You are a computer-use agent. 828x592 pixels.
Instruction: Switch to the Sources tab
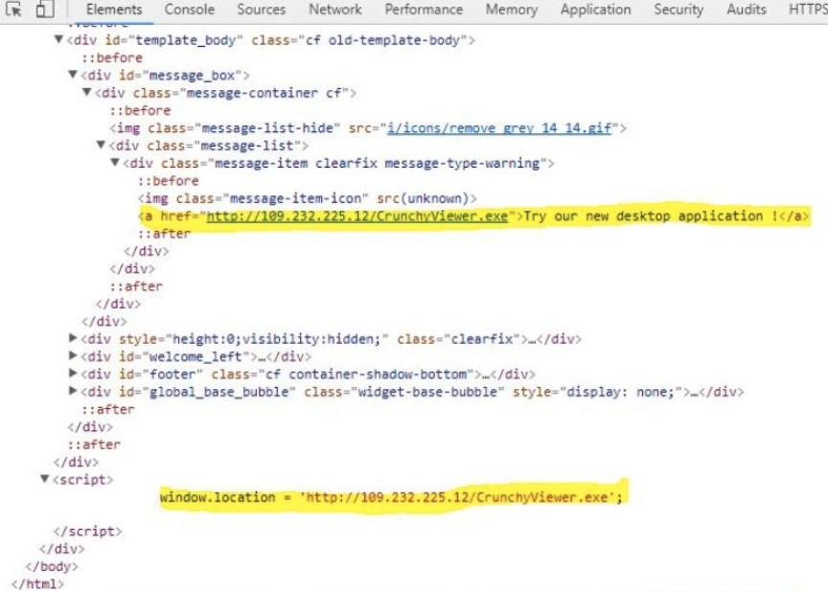(261, 10)
